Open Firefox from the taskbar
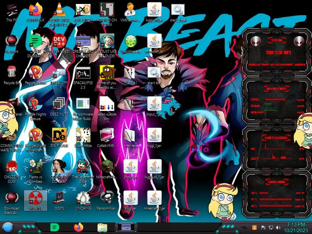The height and width of the screenshot is (234, 312). [79, 227]
